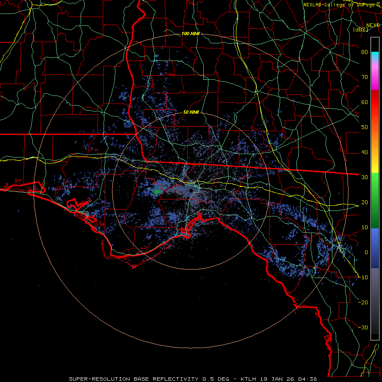
Task: Click the 20 value on dBZ scale
Action: 365,202
